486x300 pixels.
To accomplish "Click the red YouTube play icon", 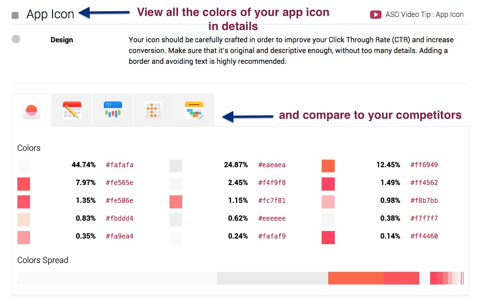I will point(376,15).
